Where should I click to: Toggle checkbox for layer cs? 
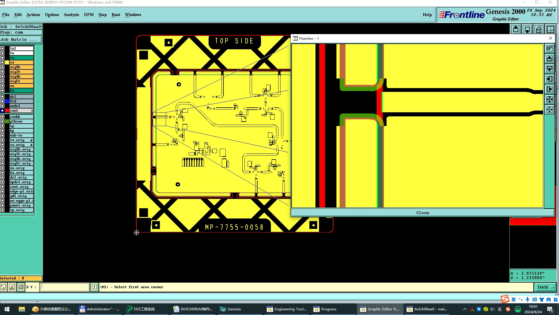[2, 62]
